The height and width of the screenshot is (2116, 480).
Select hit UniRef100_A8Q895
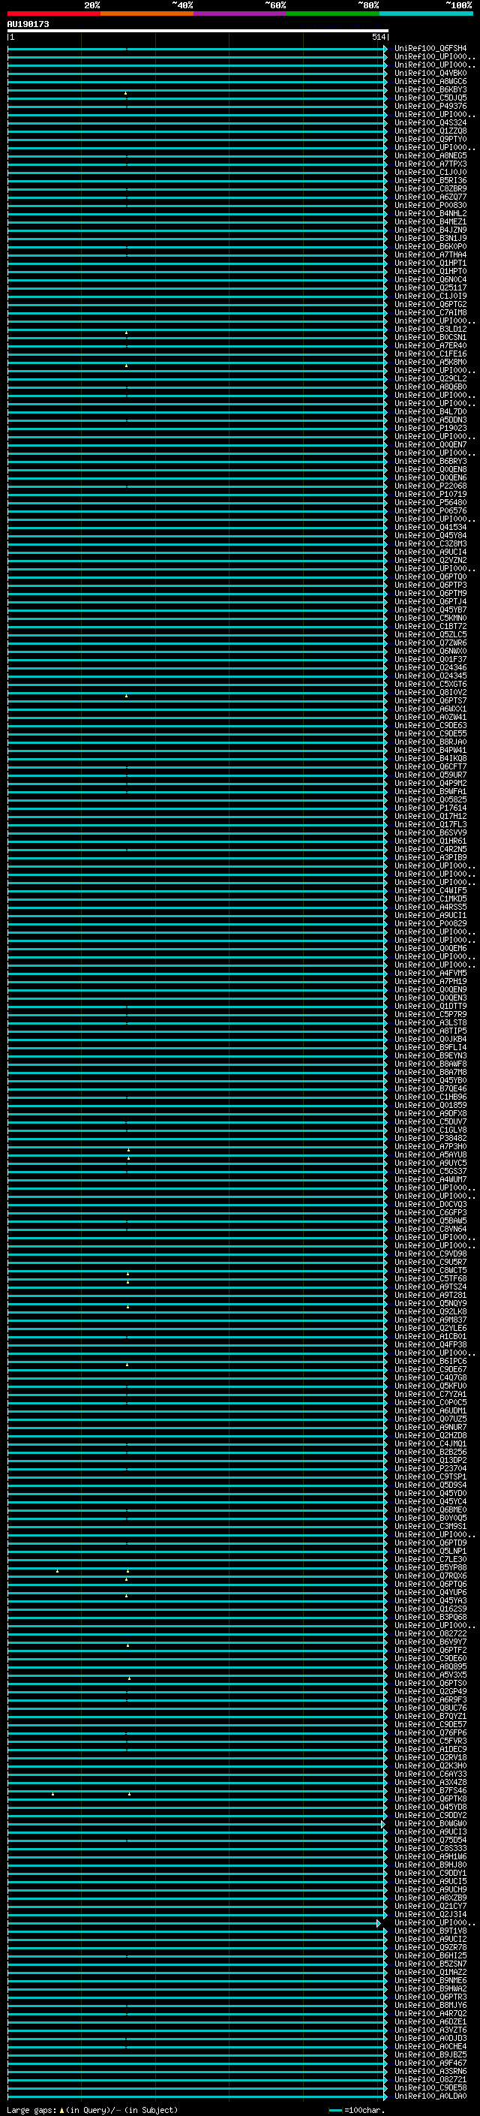430,1666
